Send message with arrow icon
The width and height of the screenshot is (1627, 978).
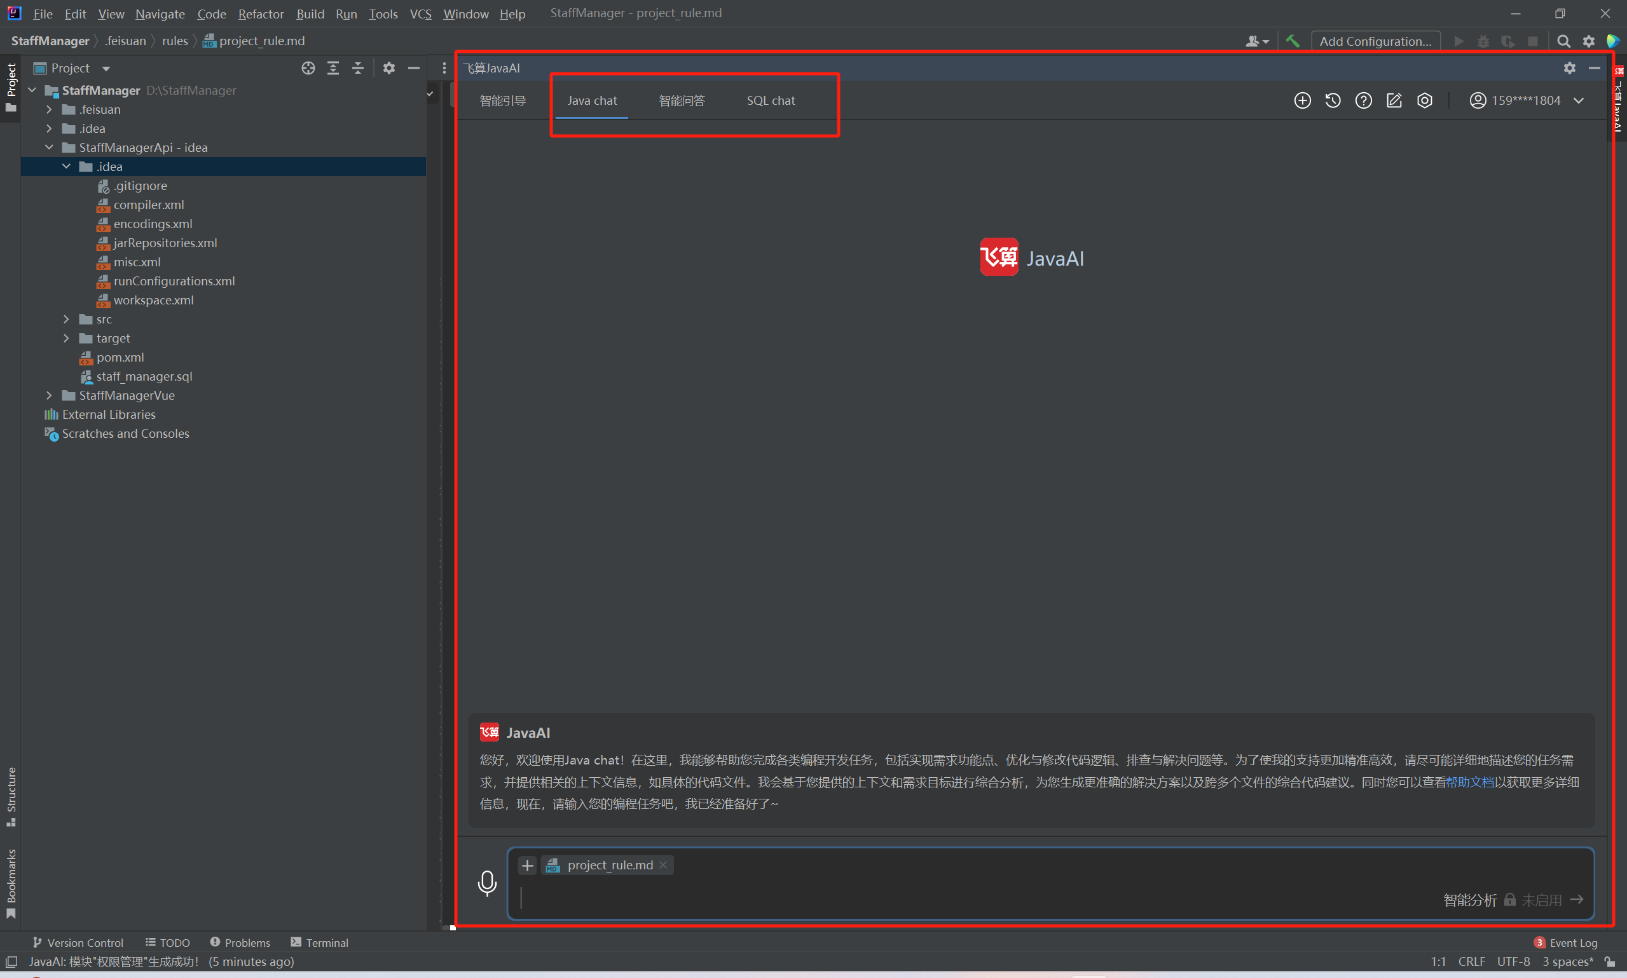point(1577,900)
